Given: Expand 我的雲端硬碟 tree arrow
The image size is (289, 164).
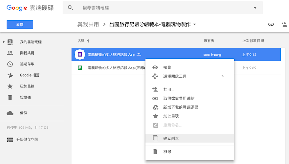Looking at the screenshot, I should [x=4, y=42].
